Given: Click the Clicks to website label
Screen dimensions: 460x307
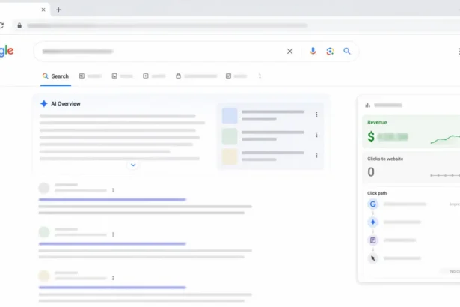Looking at the screenshot, I should point(385,159).
